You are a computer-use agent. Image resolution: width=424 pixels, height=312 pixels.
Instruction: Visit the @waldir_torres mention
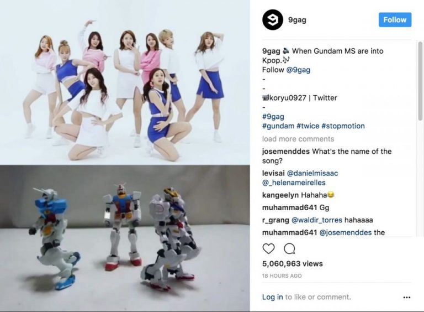pos(317,220)
